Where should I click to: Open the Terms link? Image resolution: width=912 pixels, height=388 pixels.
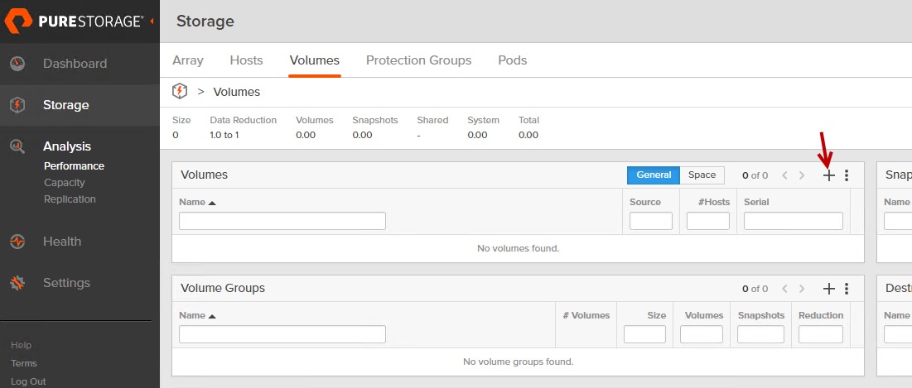pyautogui.click(x=24, y=363)
